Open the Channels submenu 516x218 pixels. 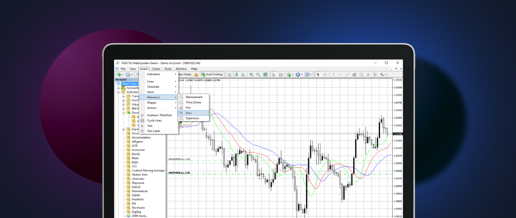click(x=159, y=87)
